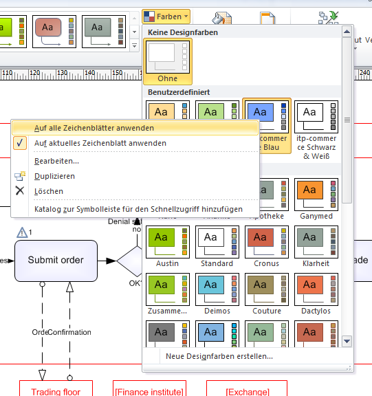
Task: Click the connector re-layout icon with green arrow
Action: point(328,18)
